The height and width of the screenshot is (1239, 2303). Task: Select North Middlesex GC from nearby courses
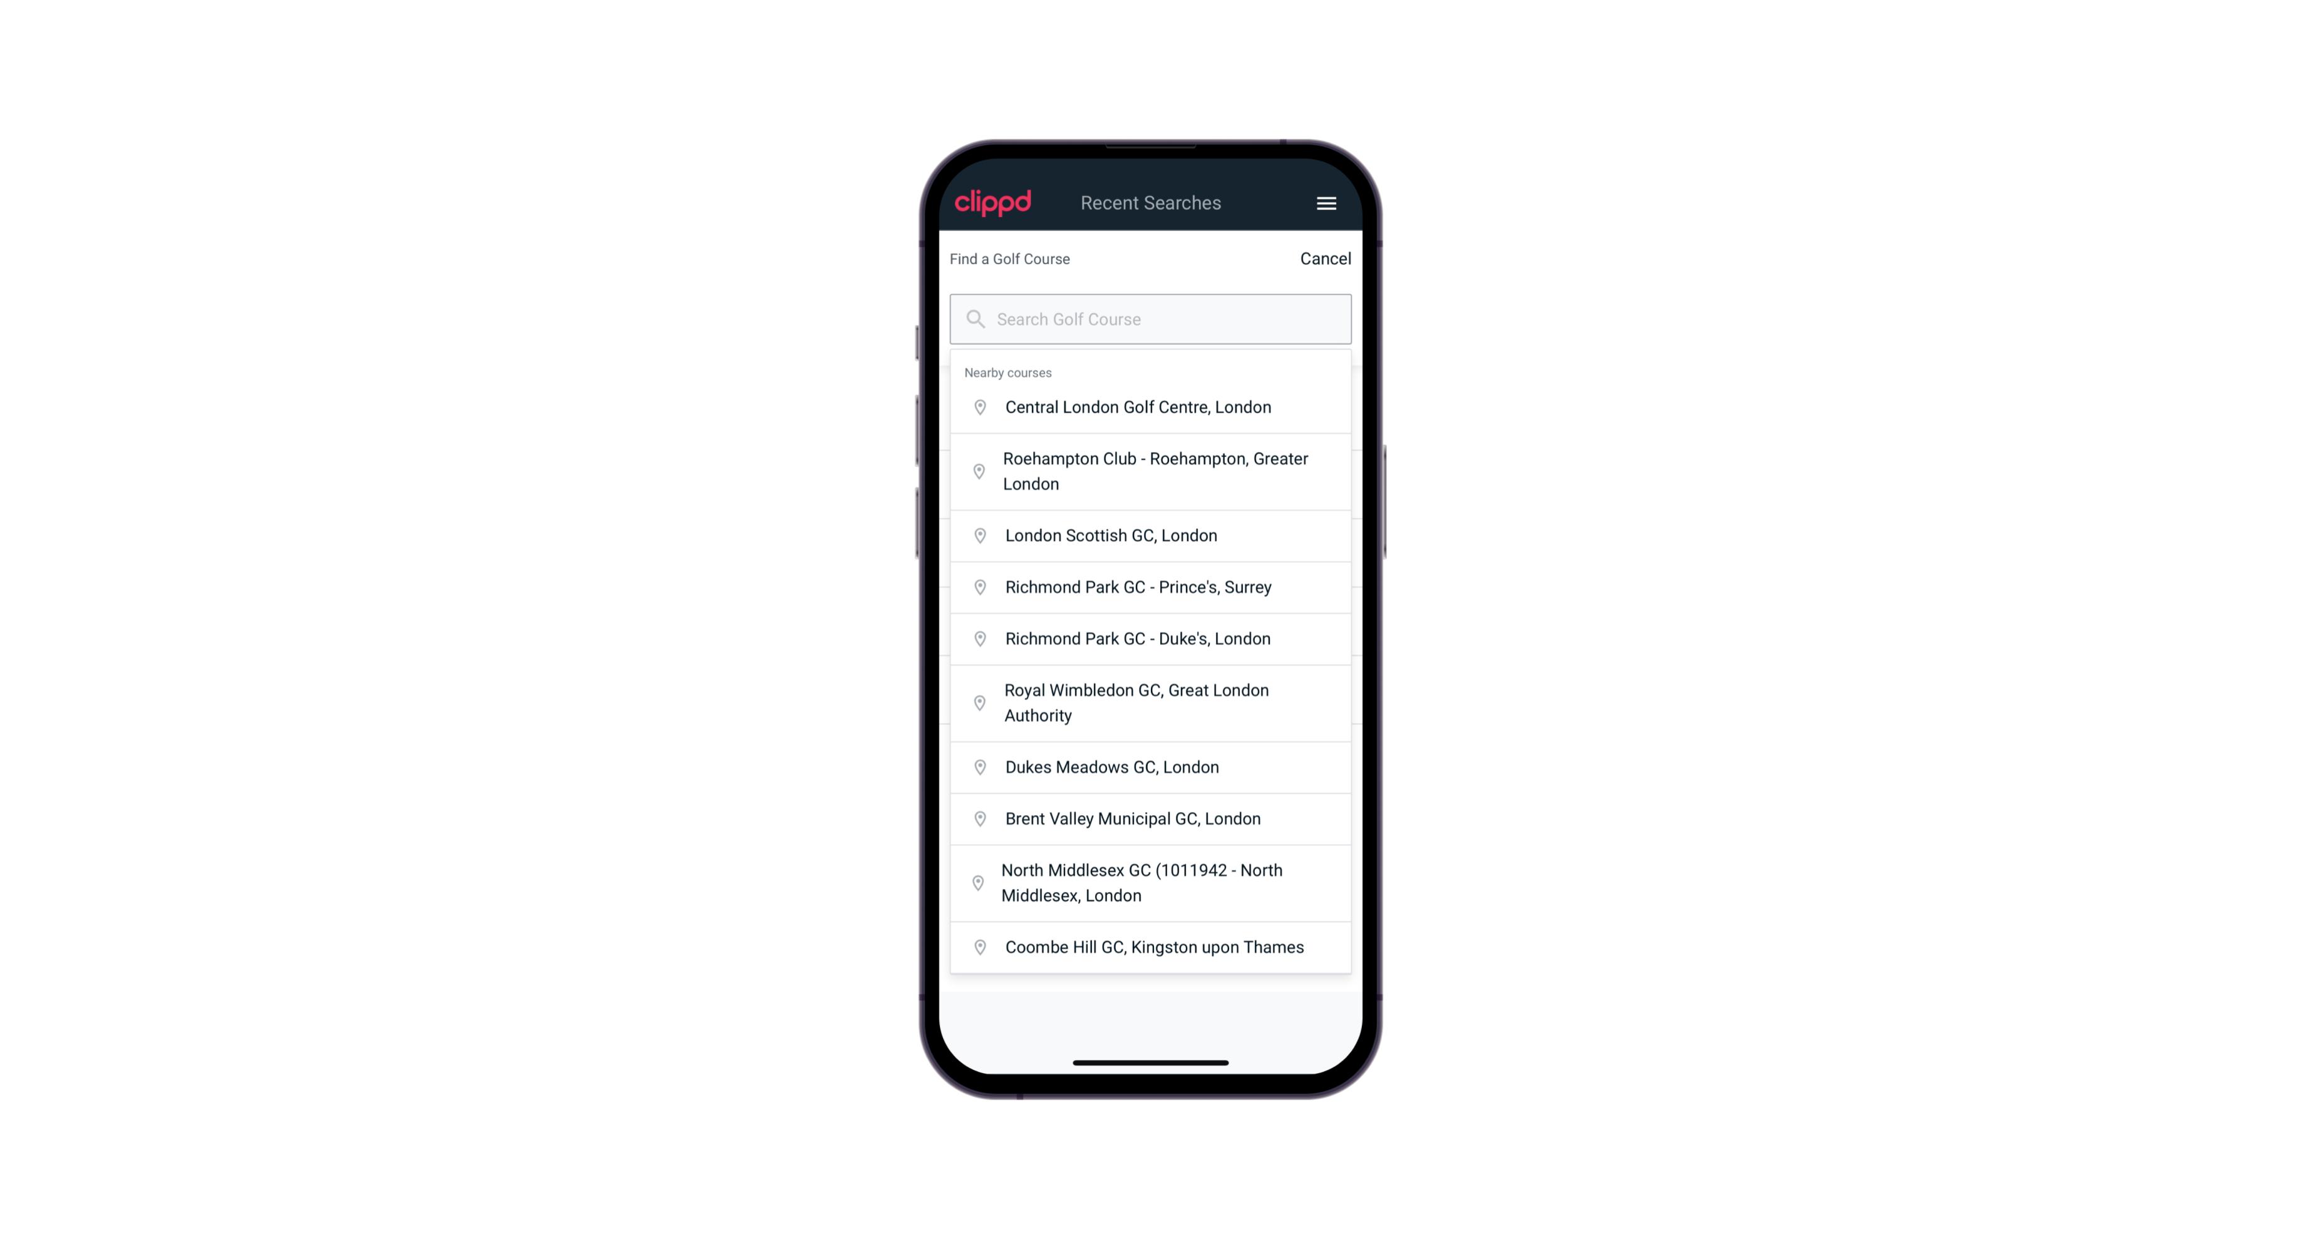tap(1150, 882)
